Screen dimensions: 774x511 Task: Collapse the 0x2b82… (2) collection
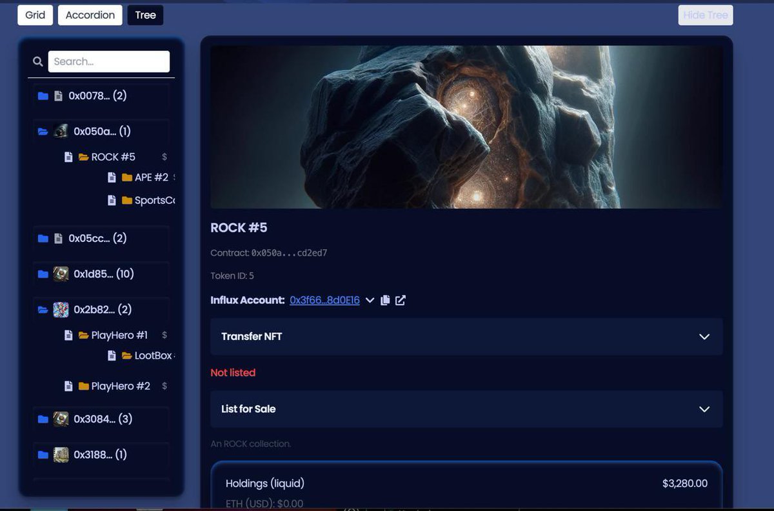coord(101,309)
